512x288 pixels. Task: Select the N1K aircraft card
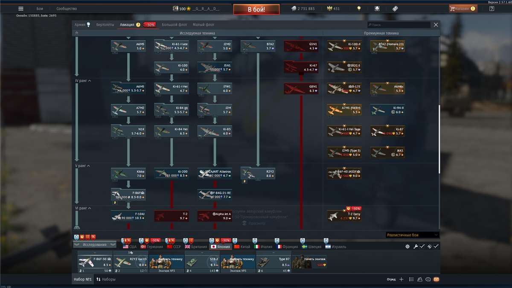(128, 131)
